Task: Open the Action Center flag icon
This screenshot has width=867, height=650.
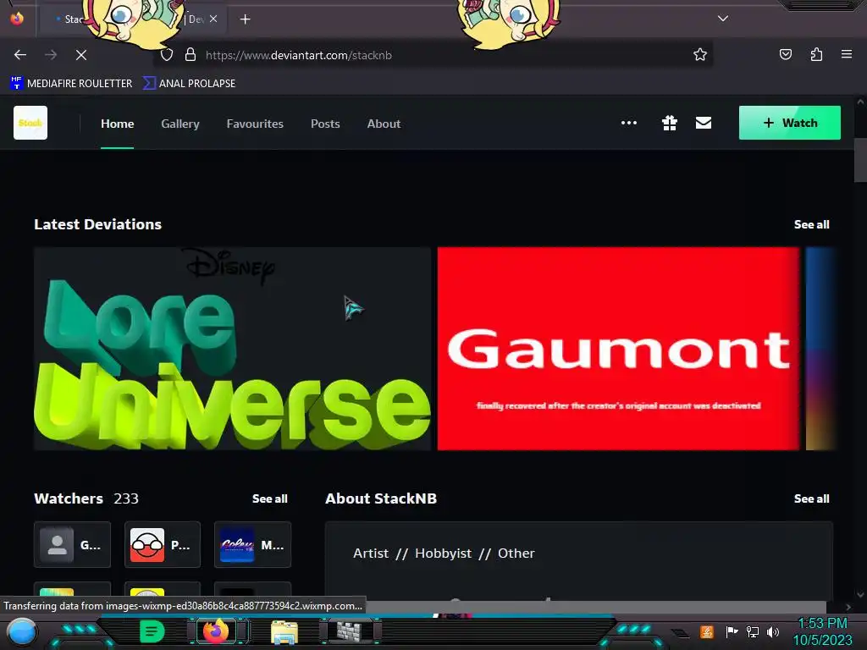Action: [732, 631]
